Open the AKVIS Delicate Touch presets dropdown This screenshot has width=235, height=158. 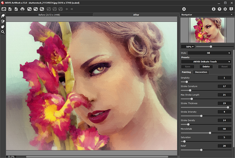(x=206, y=62)
